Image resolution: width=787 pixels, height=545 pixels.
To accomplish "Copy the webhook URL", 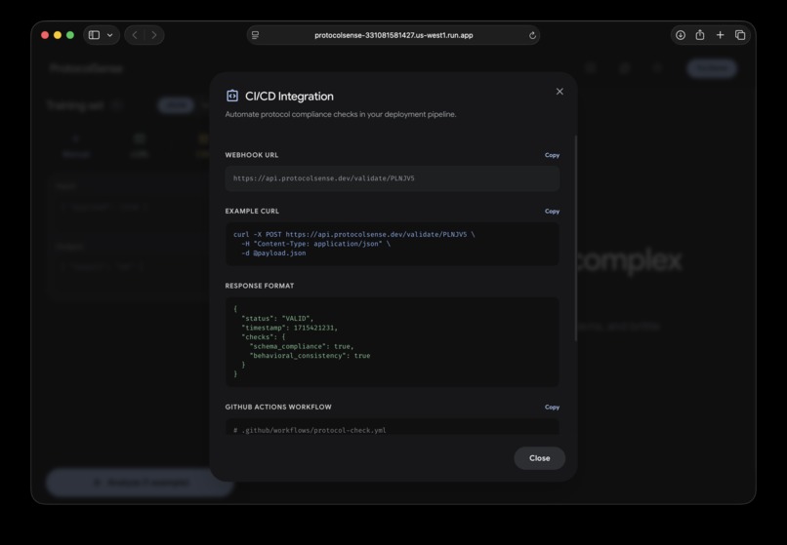I will coord(552,155).
